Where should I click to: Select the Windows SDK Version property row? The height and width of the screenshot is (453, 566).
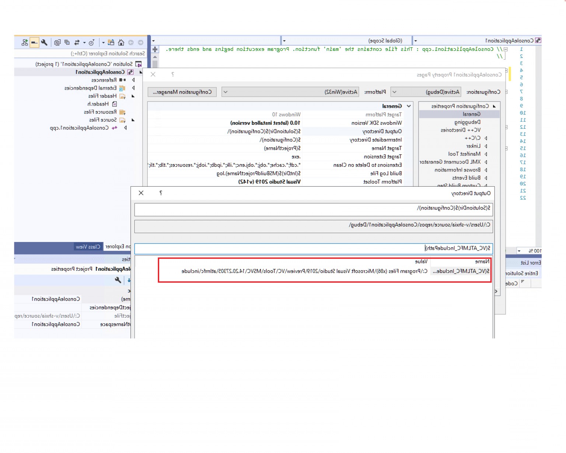pyautogui.click(x=275, y=123)
